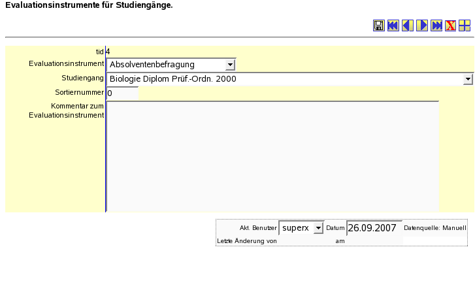The image size is (475, 296).
Task: Delete record with red X icon
Action: click(450, 25)
